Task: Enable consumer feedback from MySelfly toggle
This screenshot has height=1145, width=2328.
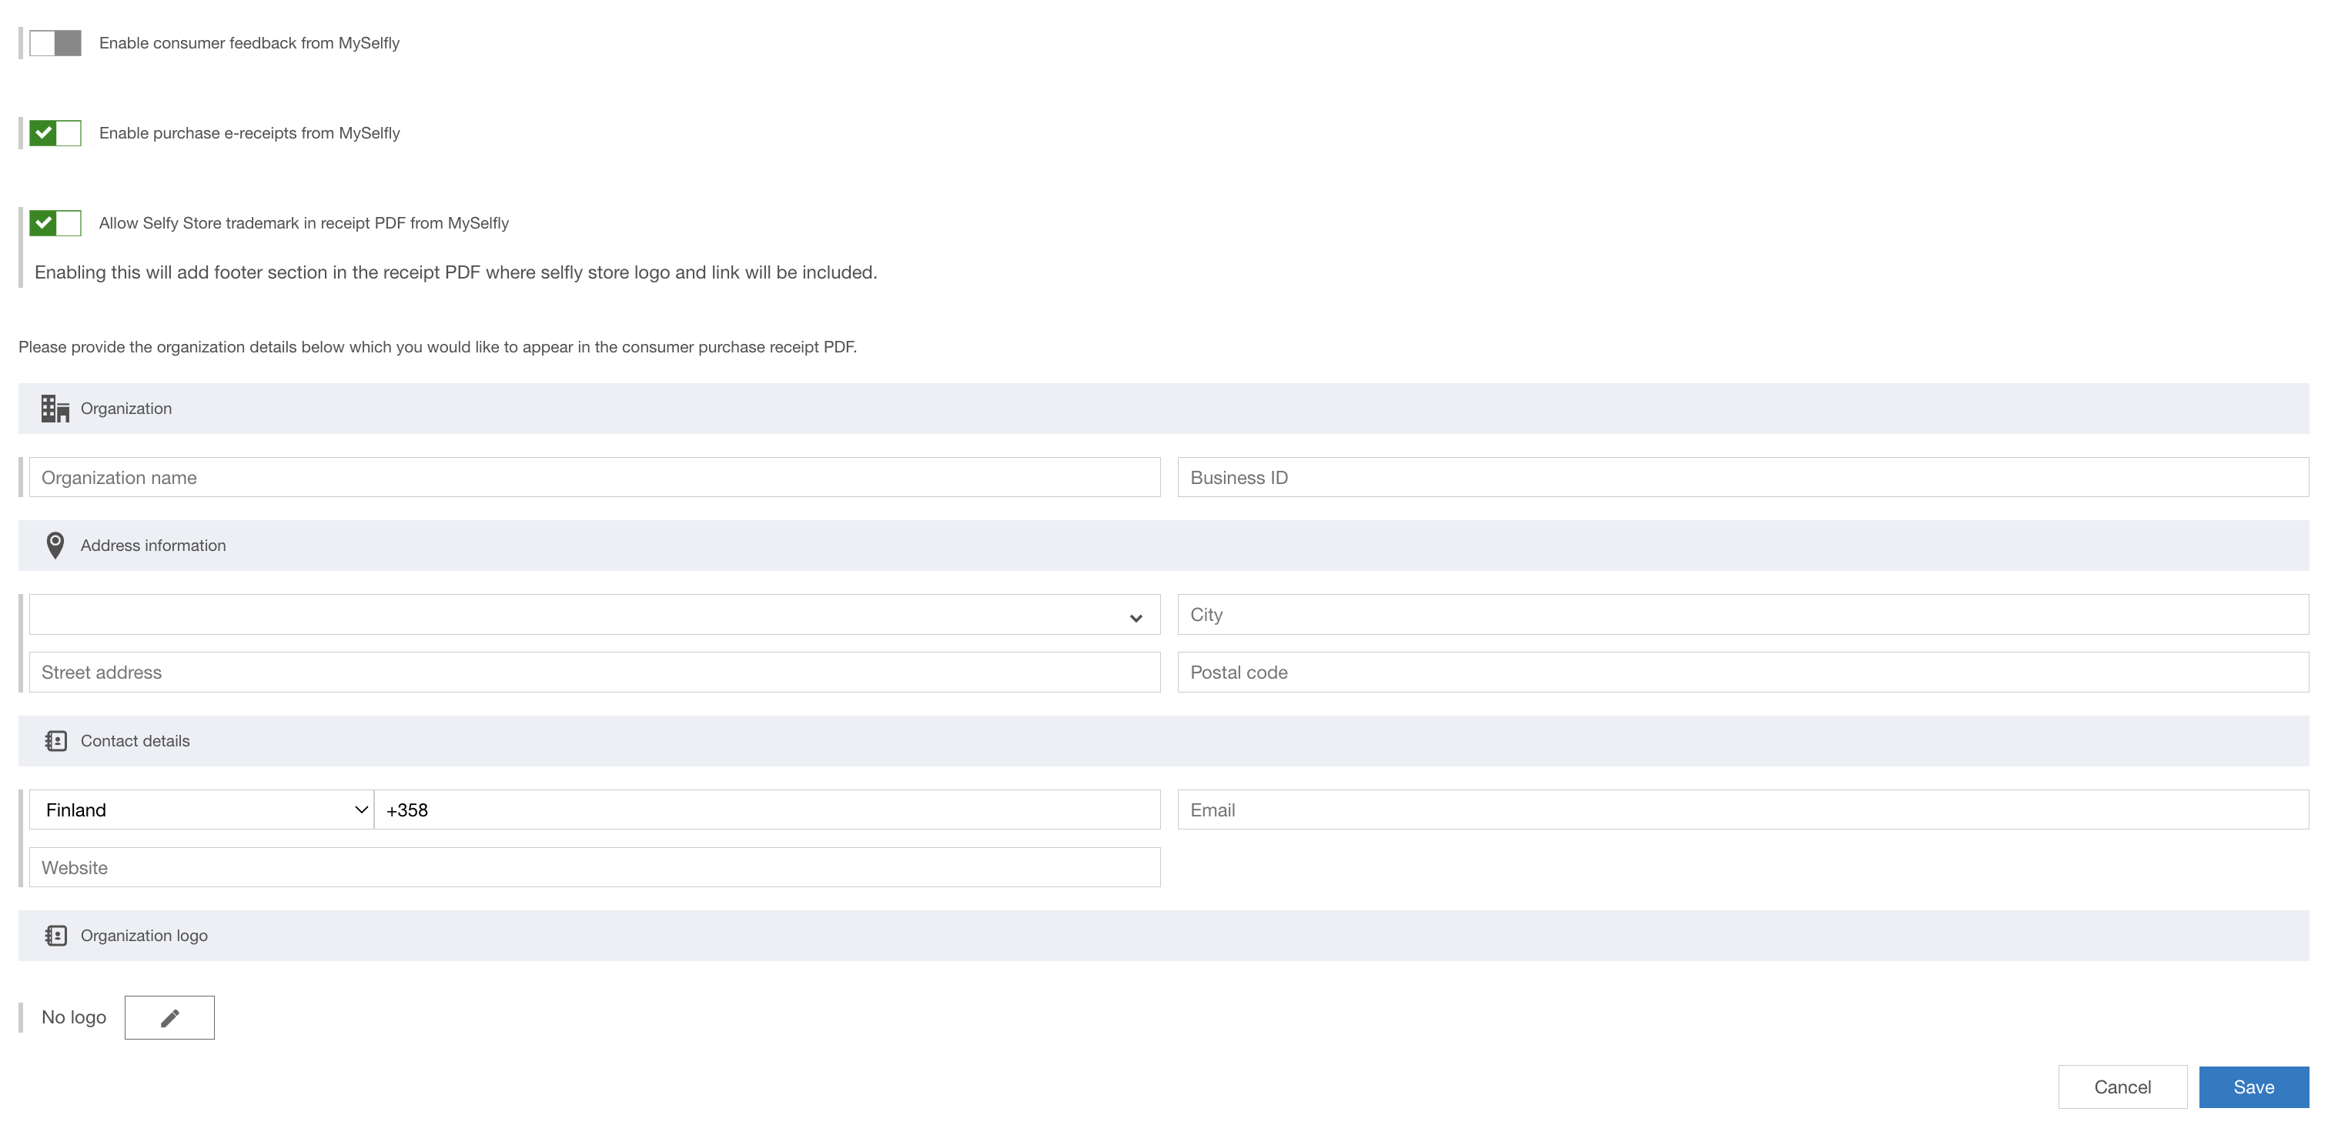Action: (55, 43)
